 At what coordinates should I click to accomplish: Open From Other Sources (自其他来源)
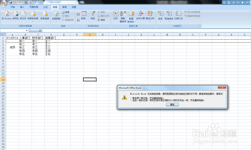pos(33,16)
